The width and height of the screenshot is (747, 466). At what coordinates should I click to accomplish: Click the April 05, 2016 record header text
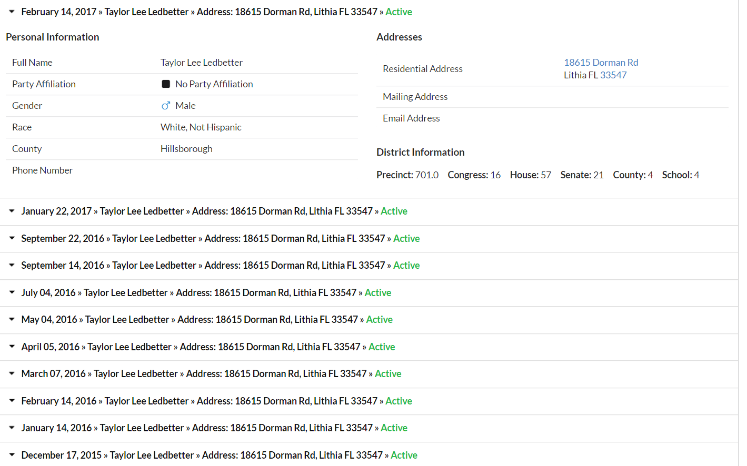click(208, 347)
